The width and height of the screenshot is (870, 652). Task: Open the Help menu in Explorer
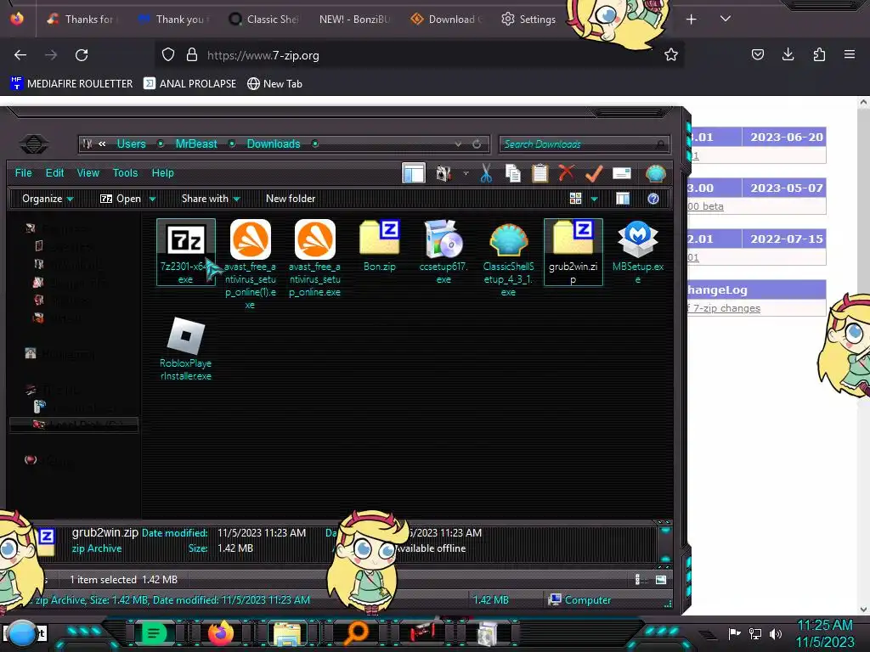click(162, 173)
